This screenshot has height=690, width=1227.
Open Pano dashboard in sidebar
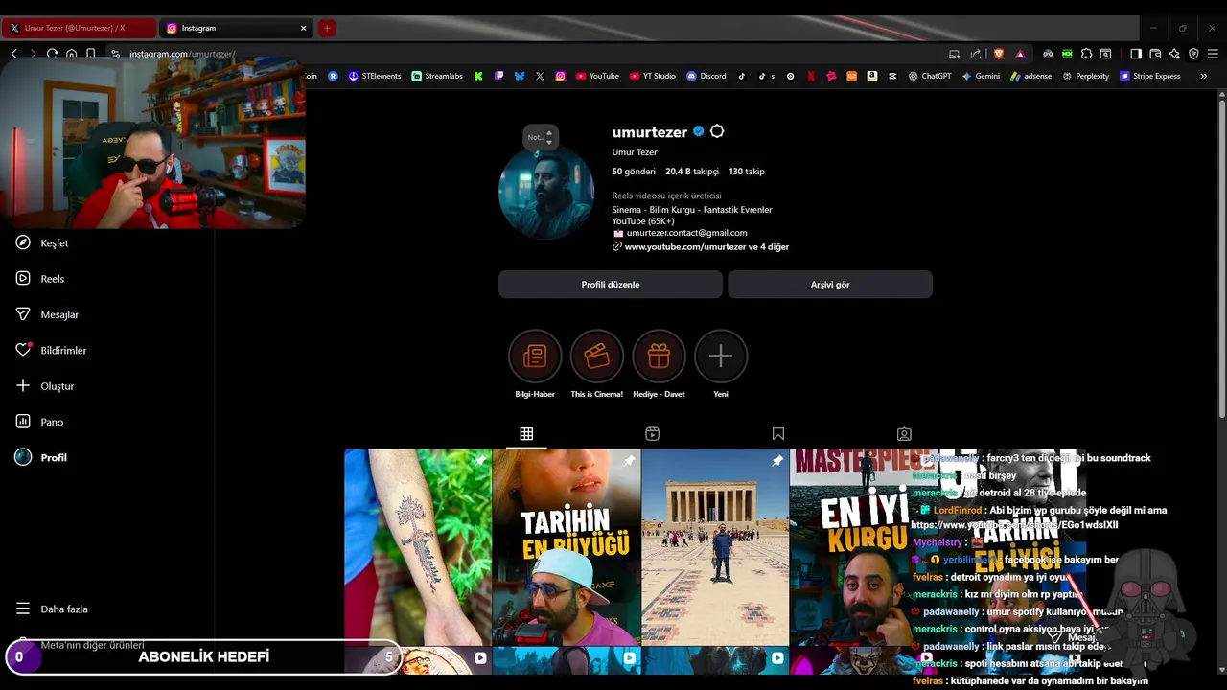pos(39,422)
